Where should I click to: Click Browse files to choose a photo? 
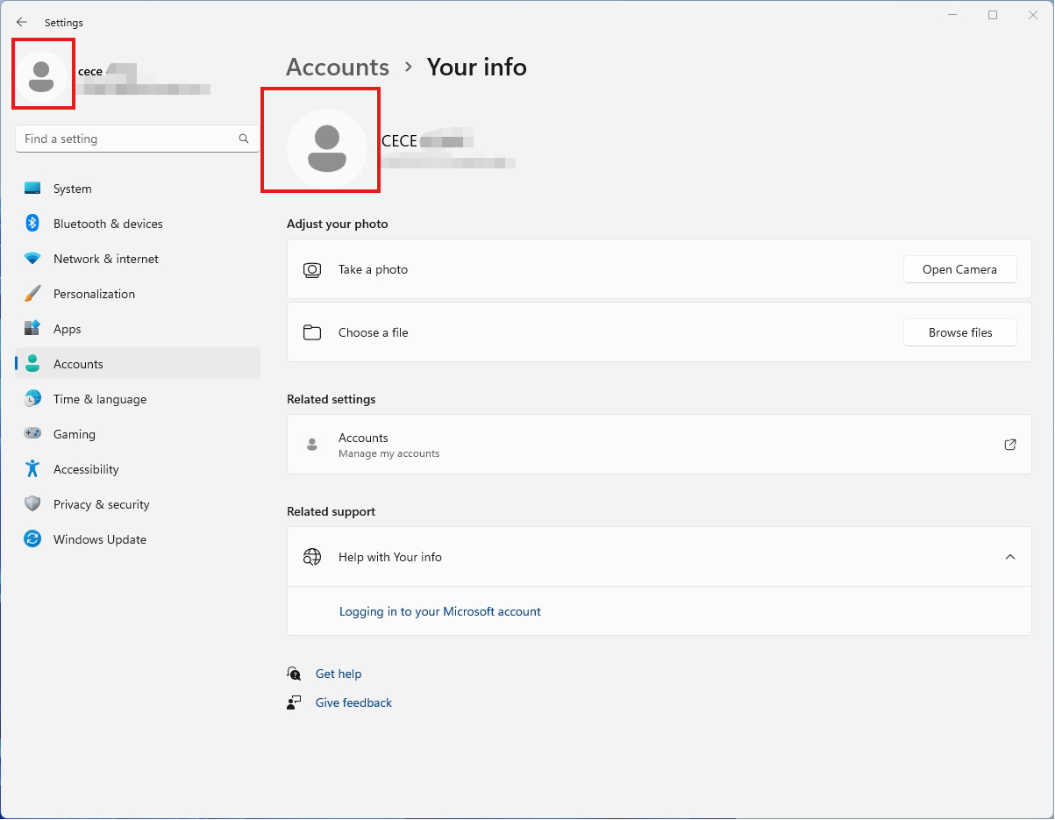[959, 332]
